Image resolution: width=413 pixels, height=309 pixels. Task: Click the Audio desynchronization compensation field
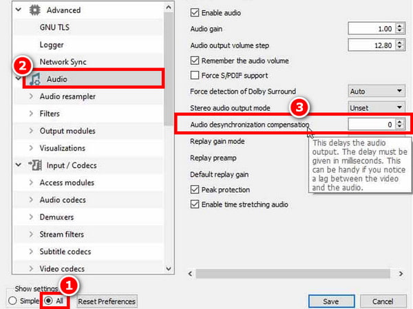click(x=372, y=125)
